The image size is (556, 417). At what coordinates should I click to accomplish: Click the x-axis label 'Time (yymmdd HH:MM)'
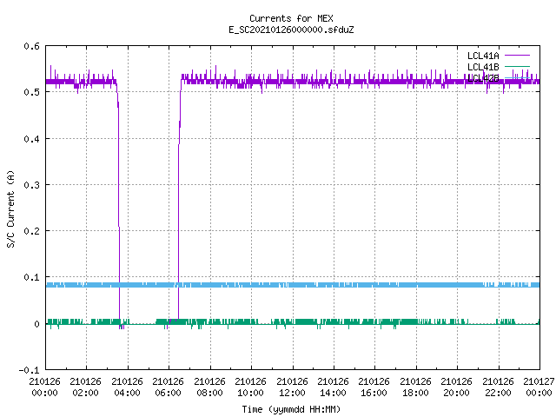291,409
